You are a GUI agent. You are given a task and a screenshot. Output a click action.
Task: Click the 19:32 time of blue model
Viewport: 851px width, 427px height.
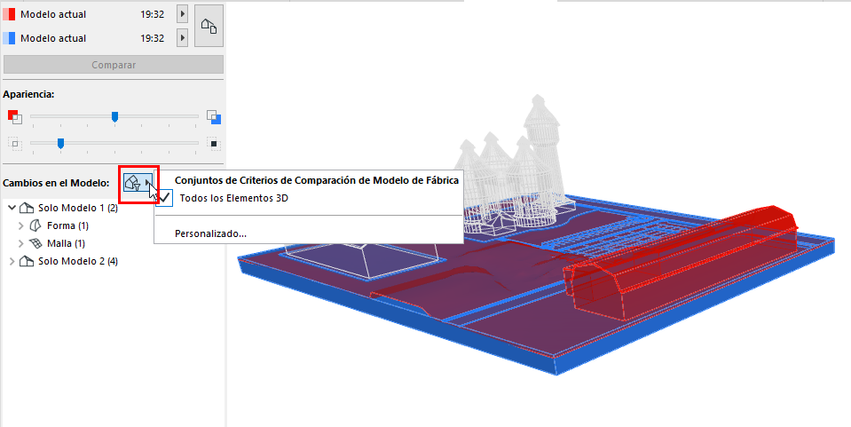(153, 38)
